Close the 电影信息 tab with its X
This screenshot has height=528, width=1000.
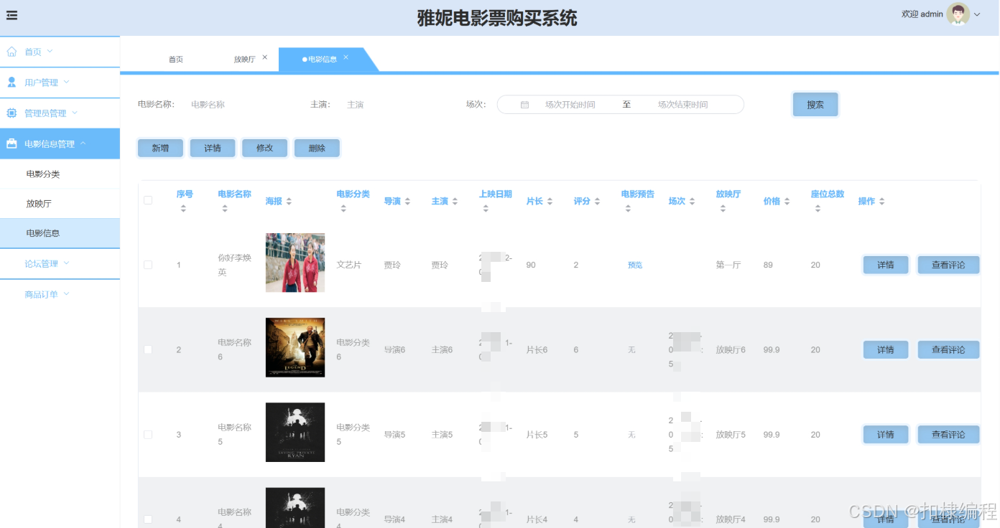point(346,57)
